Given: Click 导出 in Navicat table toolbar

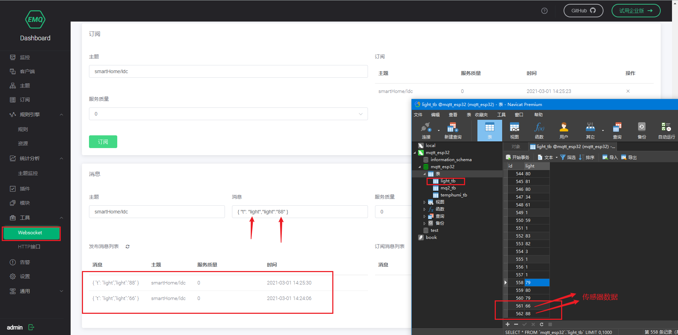Looking at the screenshot, I should [x=629, y=157].
